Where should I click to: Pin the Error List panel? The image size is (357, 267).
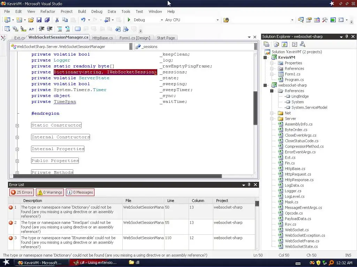pos(249,185)
